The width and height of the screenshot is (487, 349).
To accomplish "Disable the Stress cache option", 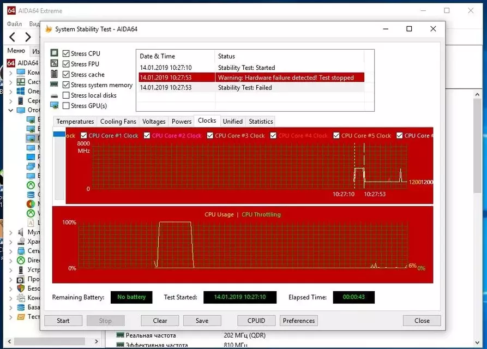I will [66, 75].
